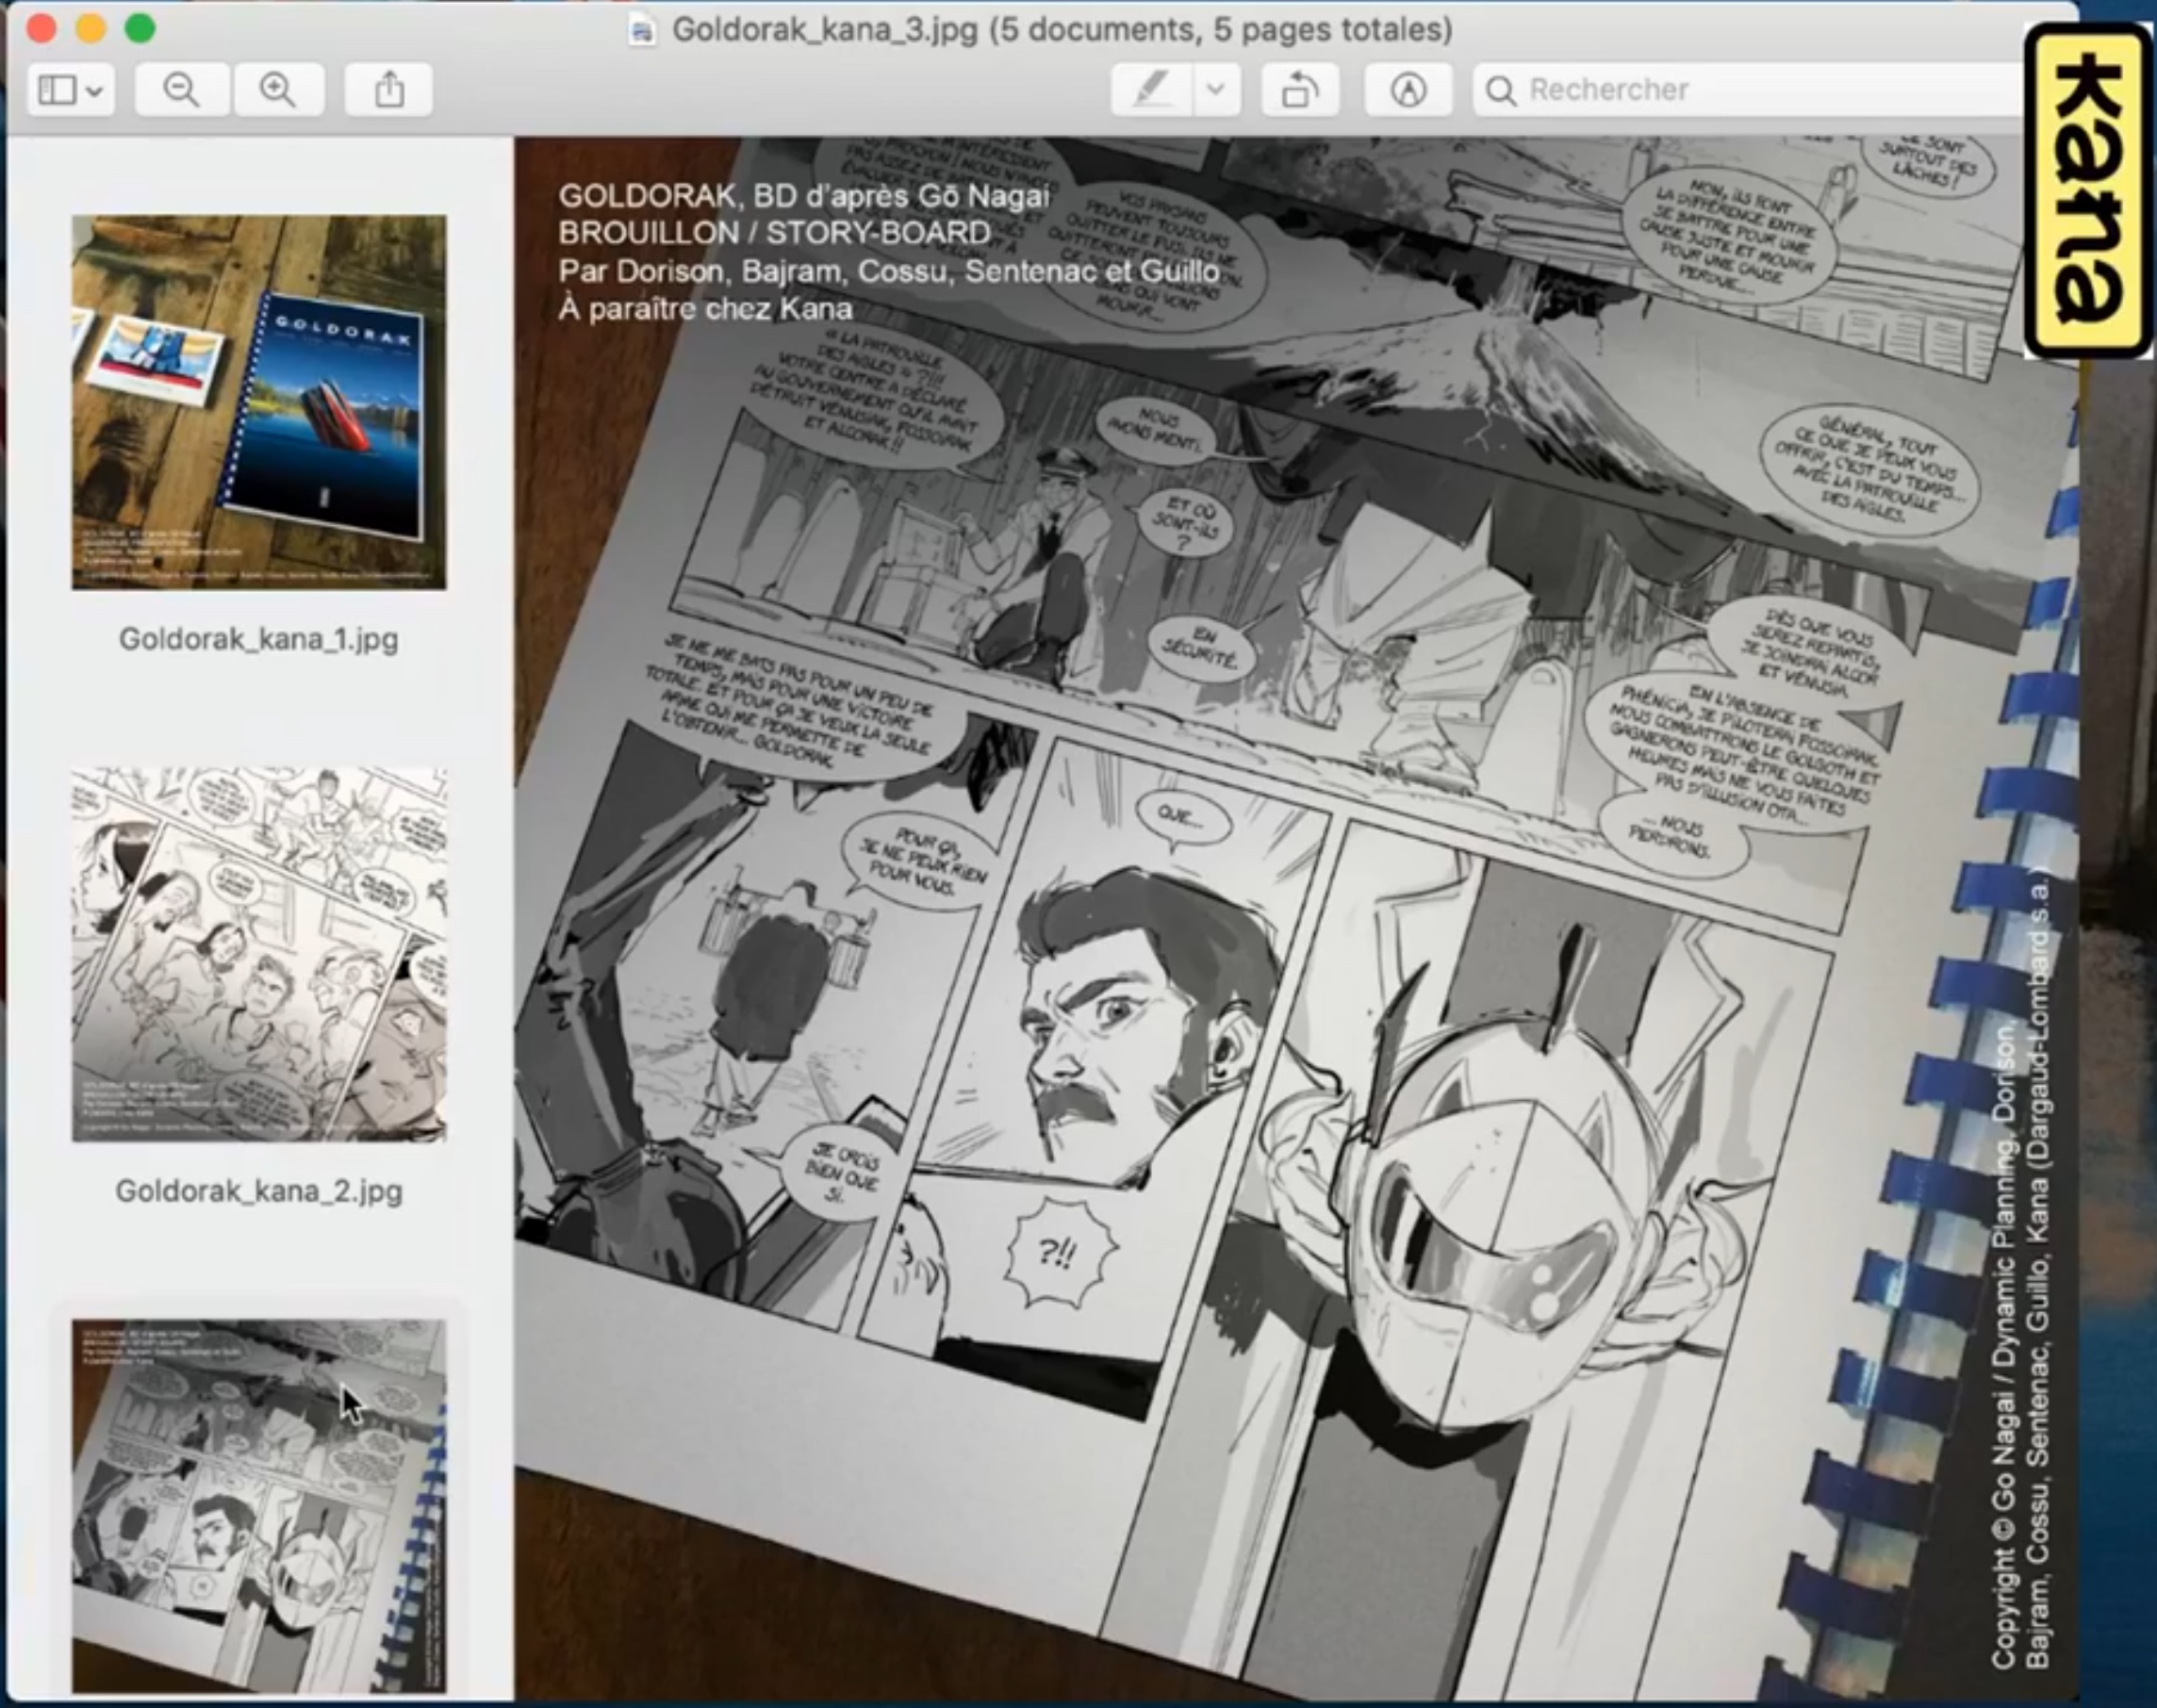Expand the sidebar view dropdown chevron
Image resolution: width=2157 pixels, height=1708 pixels.
pyautogui.click(x=95, y=91)
